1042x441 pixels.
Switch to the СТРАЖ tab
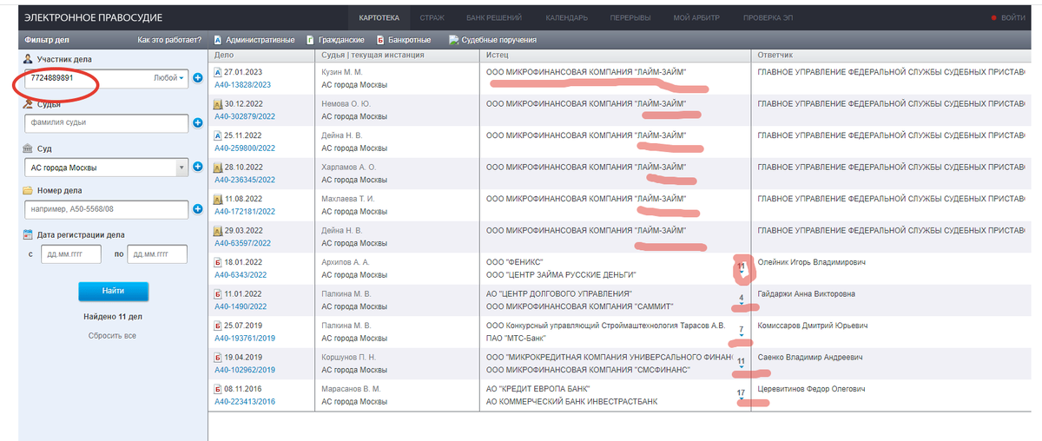coord(432,17)
